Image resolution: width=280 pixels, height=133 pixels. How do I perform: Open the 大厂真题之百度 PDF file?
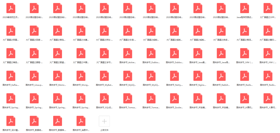[34, 31]
